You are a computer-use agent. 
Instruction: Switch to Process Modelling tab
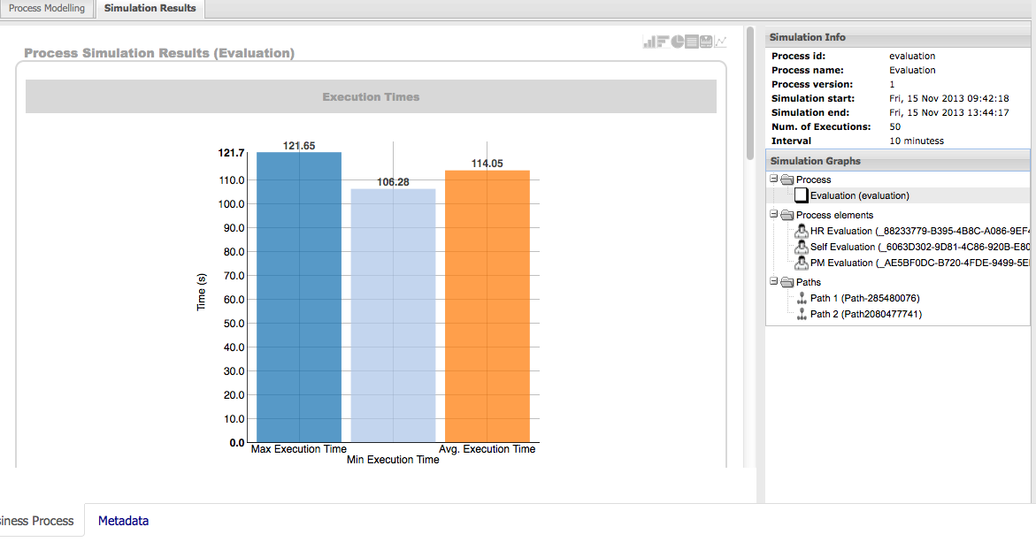pos(47,9)
